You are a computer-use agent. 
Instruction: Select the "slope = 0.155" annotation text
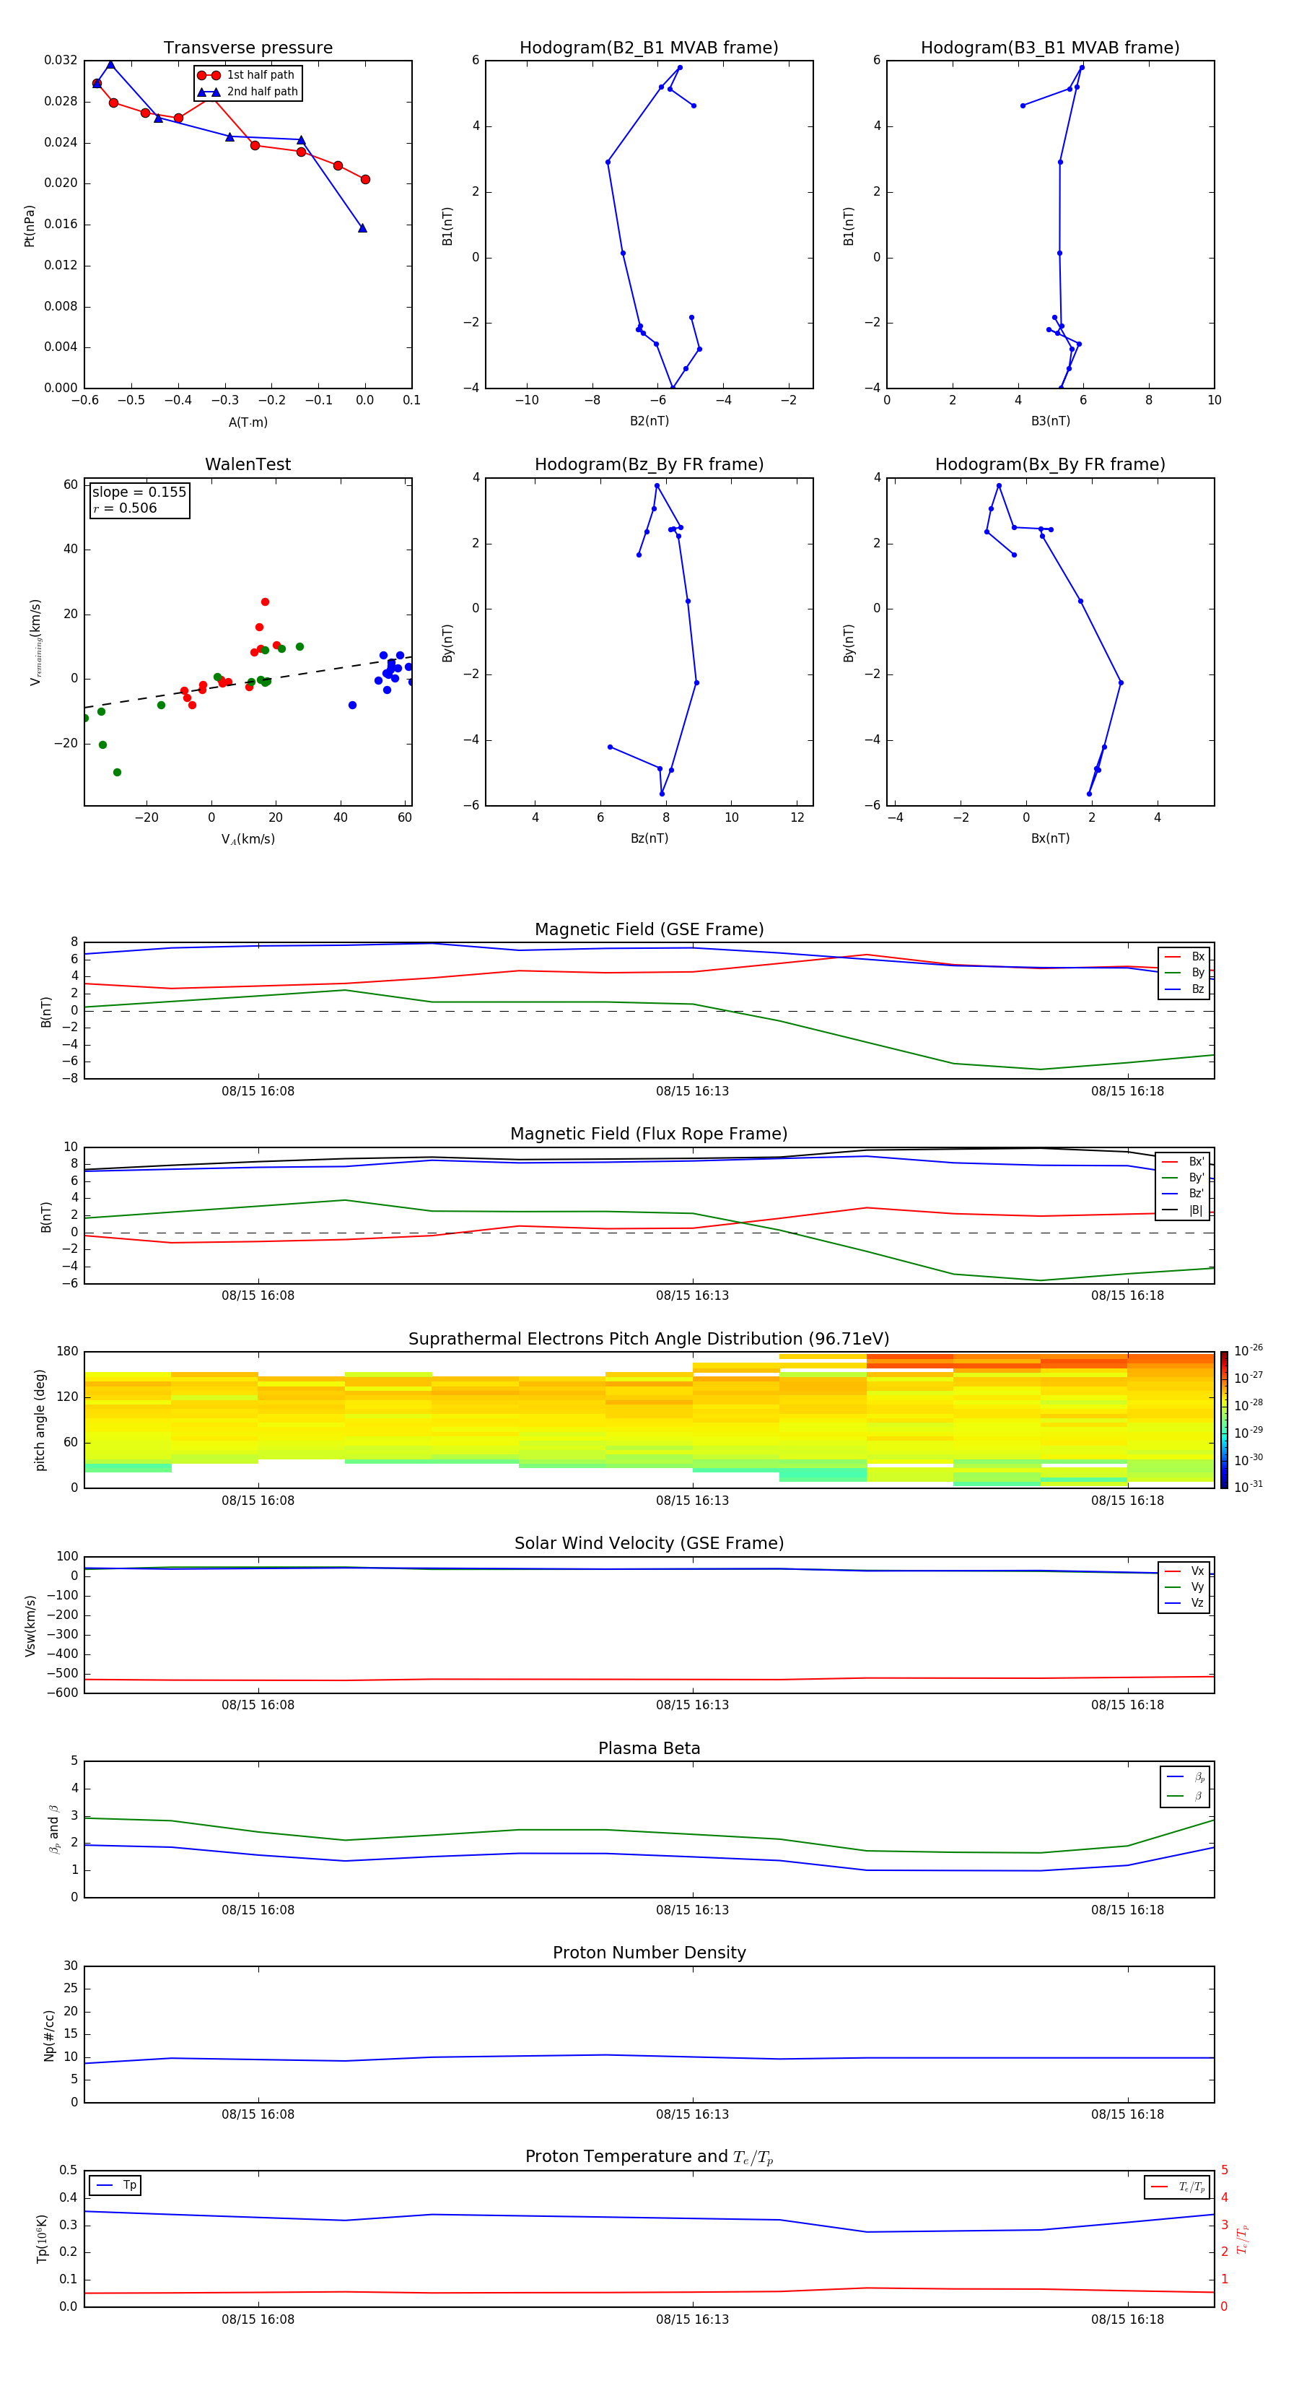coord(139,492)
